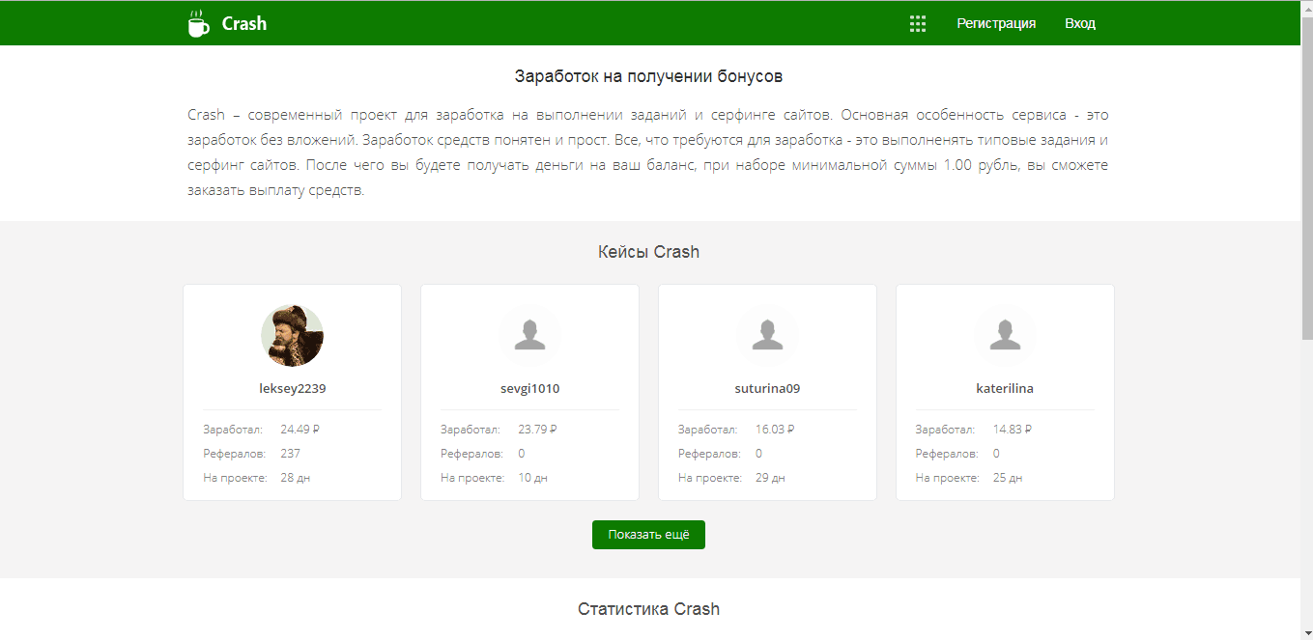Click katerilina's default profile avatar
The image size is (1313, 640).
pyautogui.click(x=1005, y=335)
